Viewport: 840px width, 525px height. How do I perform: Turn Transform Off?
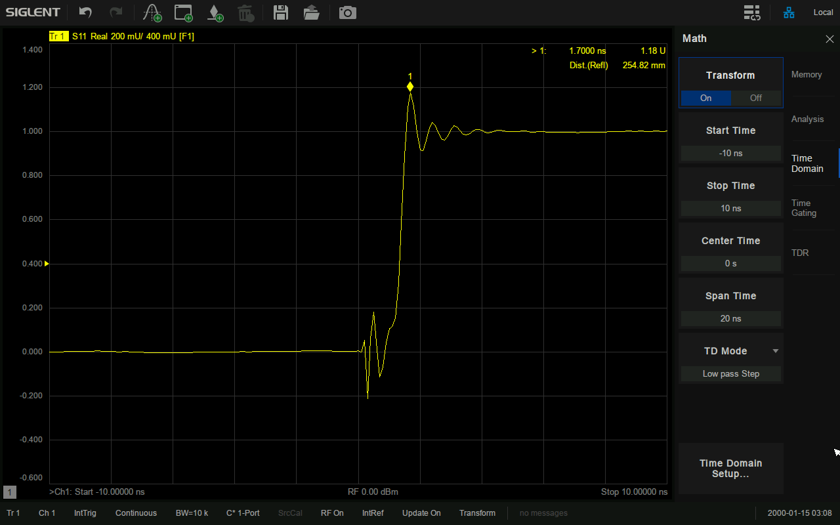(x=756, y=98)
